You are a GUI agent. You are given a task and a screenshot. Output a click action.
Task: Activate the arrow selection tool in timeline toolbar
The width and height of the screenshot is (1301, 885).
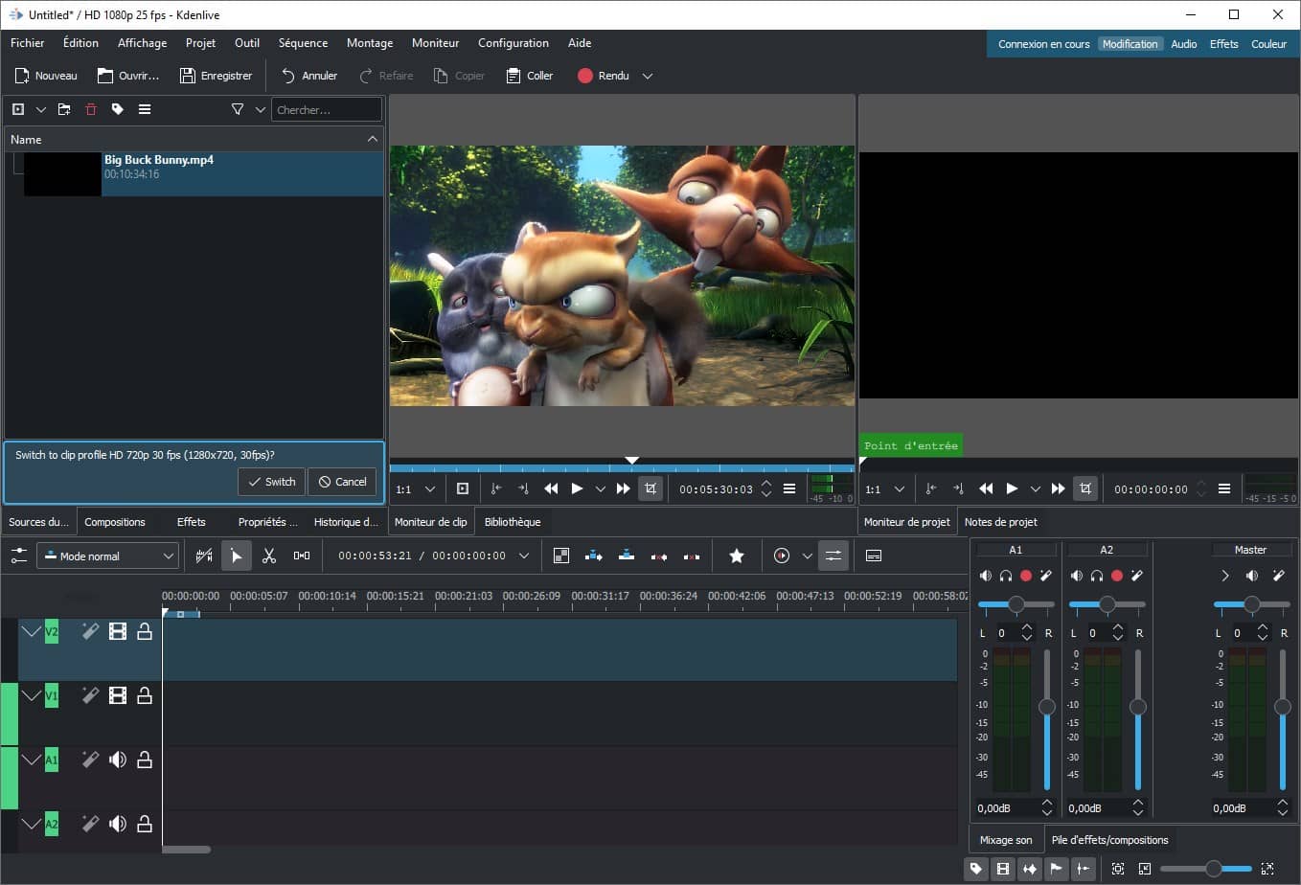pos(237,556)
